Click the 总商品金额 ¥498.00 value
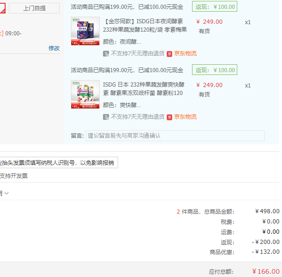 click(x=267, y=211)
